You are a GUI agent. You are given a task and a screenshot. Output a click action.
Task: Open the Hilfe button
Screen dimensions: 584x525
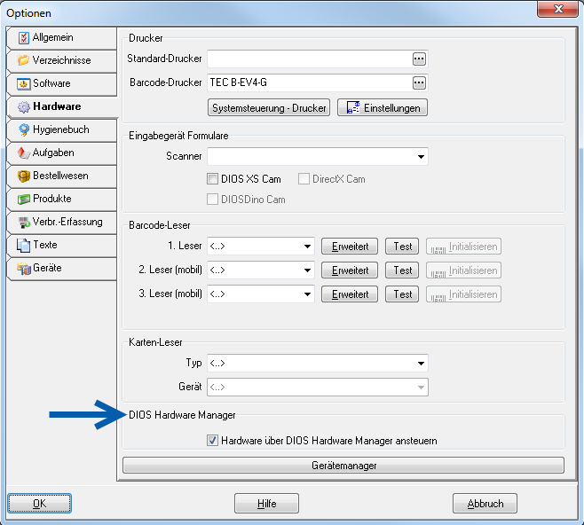coord(266,504)
